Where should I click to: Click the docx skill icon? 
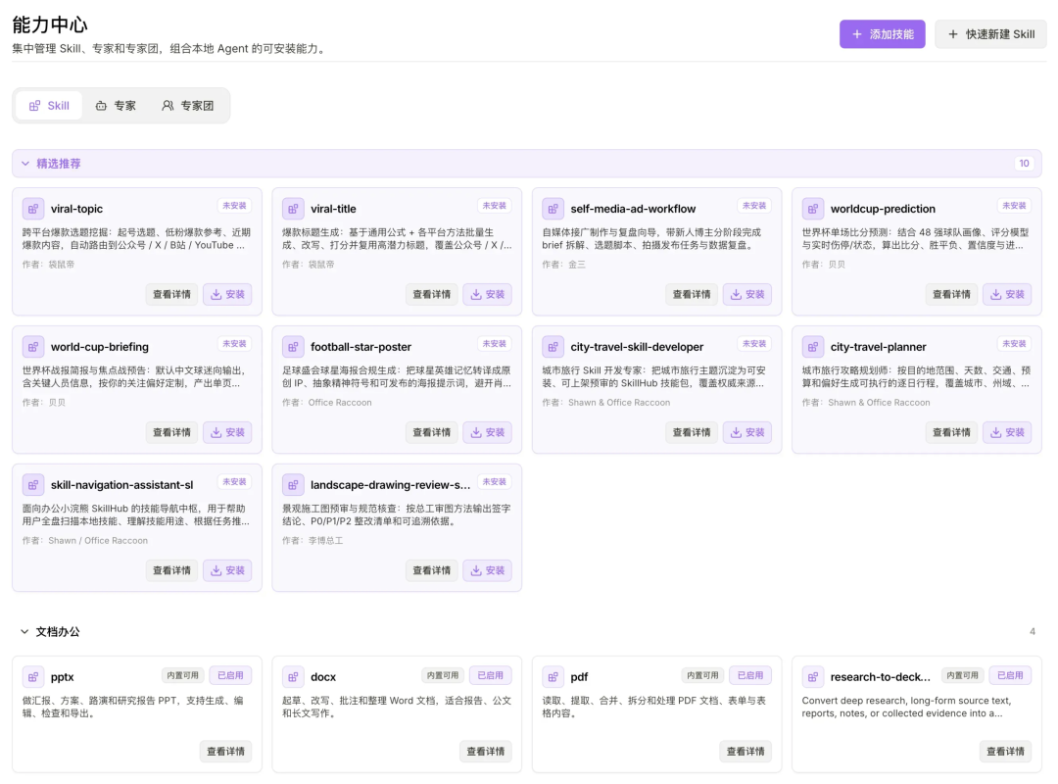pos(293,676)
